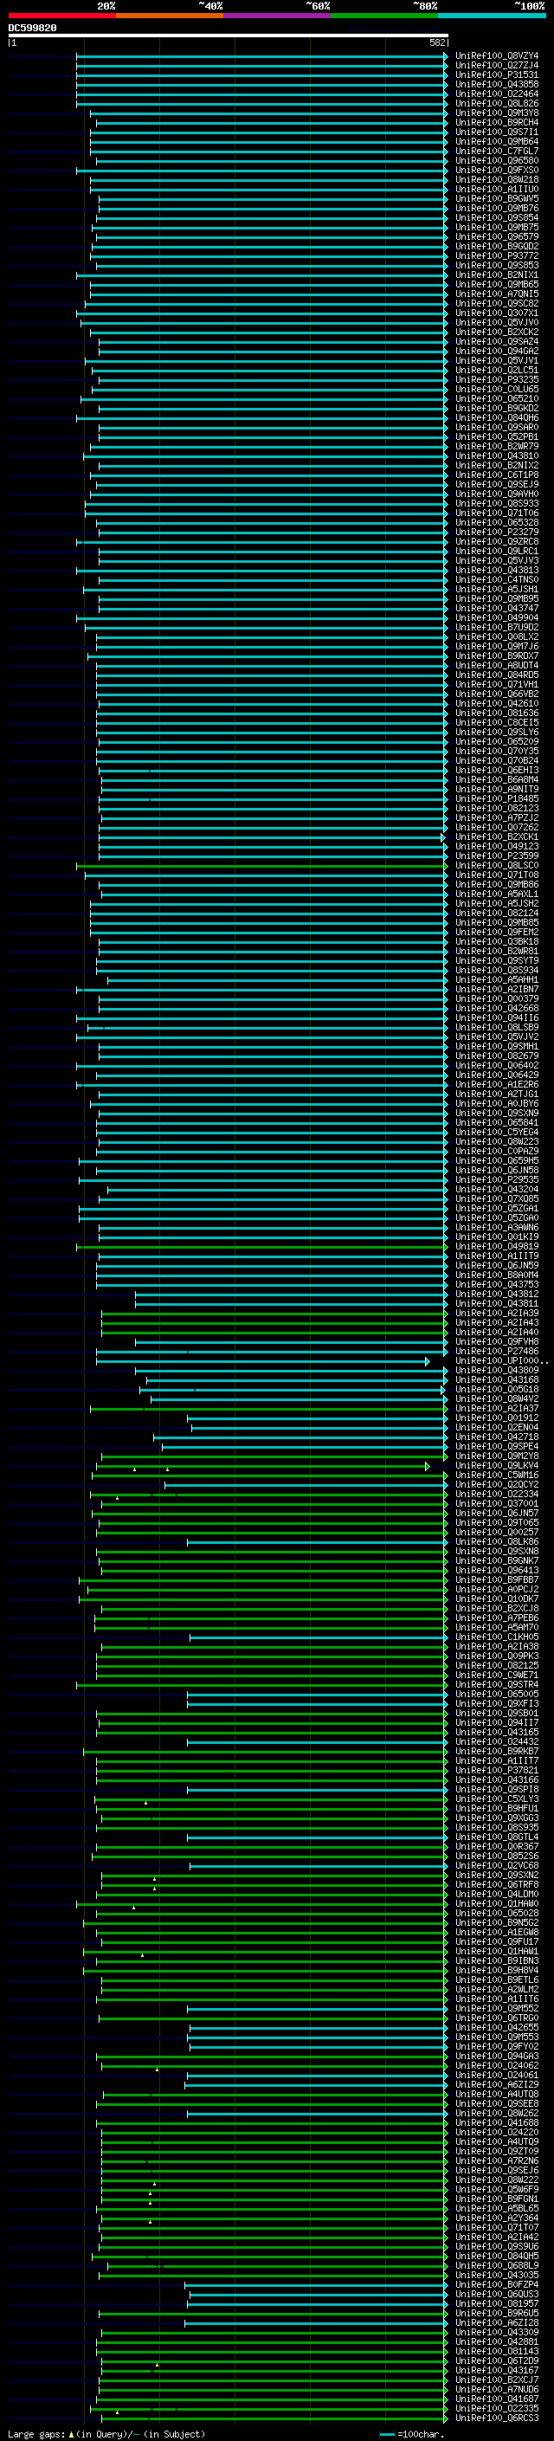Image resolution: width=554 pixels, height=2441 pixels.
Task: Click the hit label UniRef100_C1KH05
Action: click(x=496, y=1637)
